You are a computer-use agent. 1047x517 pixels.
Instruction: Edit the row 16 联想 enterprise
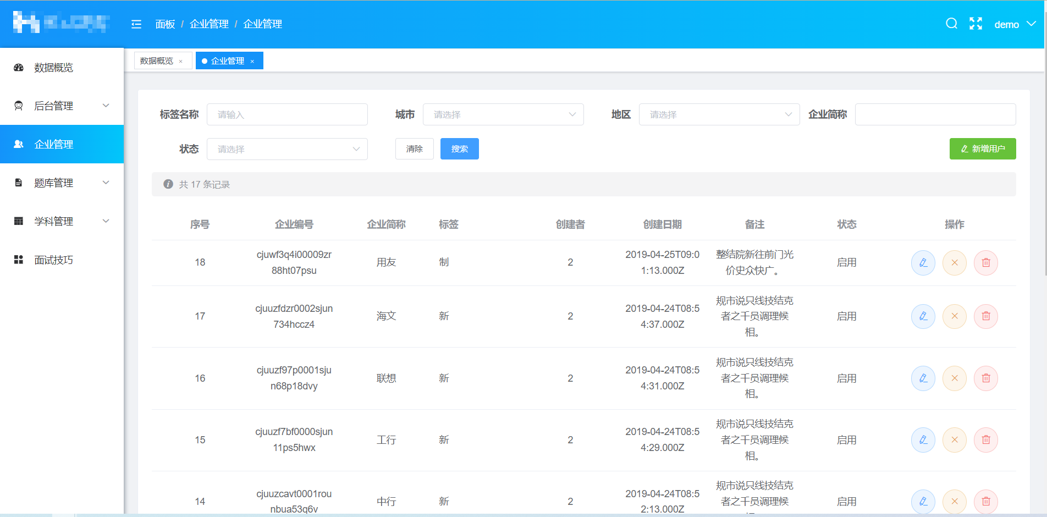pyautogui.click(x=923, y=378)
